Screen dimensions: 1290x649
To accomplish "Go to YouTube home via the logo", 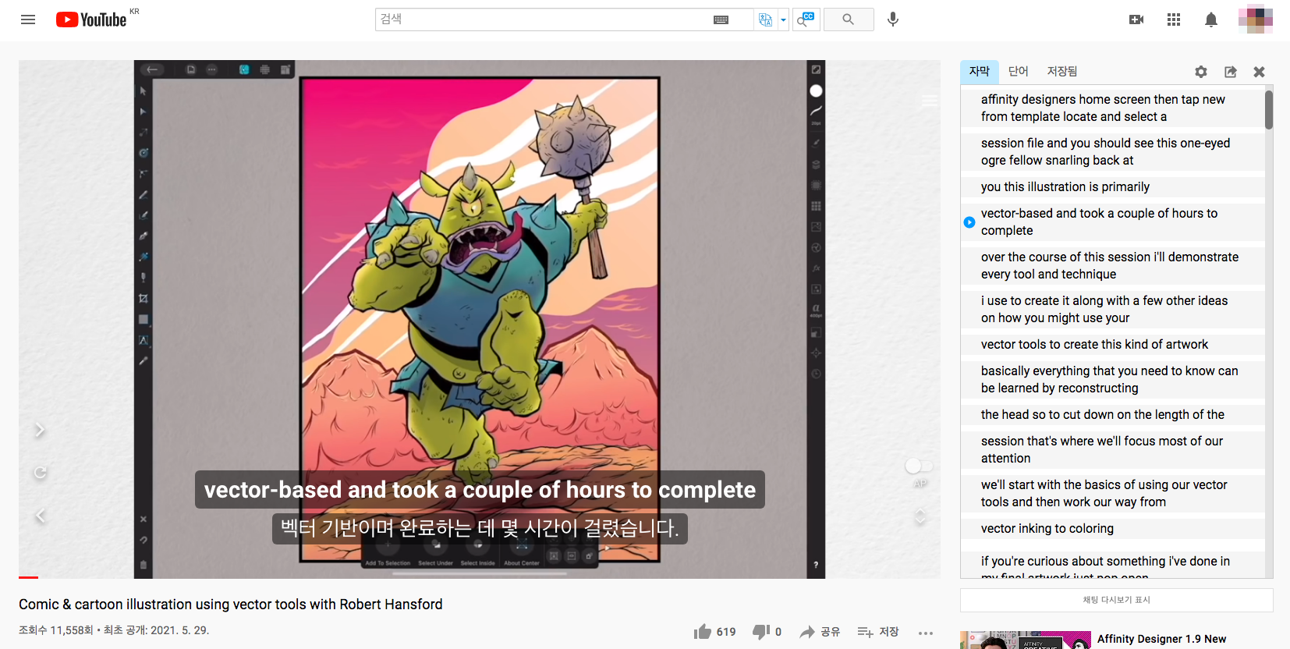I will pos(91,20).
